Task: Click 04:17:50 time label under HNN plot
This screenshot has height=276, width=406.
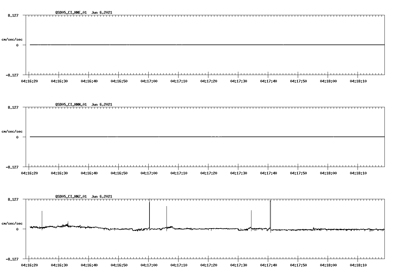Action: [298, 173]
